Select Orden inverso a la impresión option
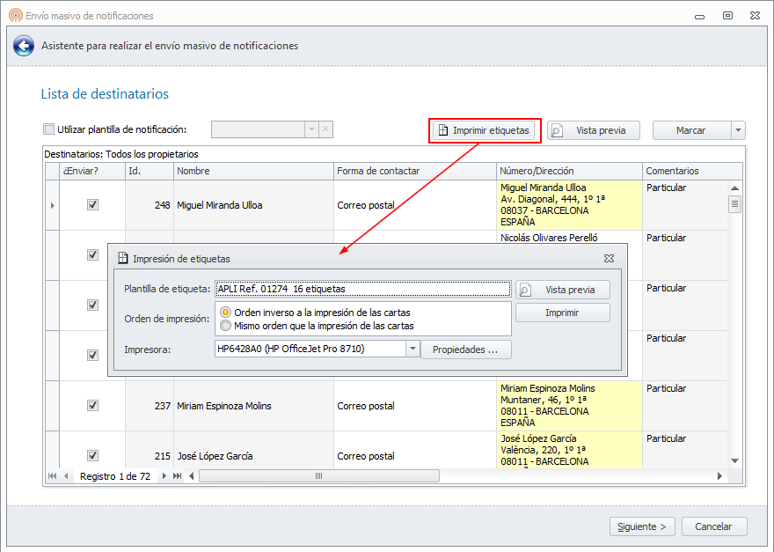 pyautogui.click(x=226, y=313)
